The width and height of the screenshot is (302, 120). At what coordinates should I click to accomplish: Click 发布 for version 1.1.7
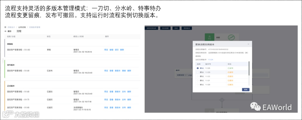124,100
